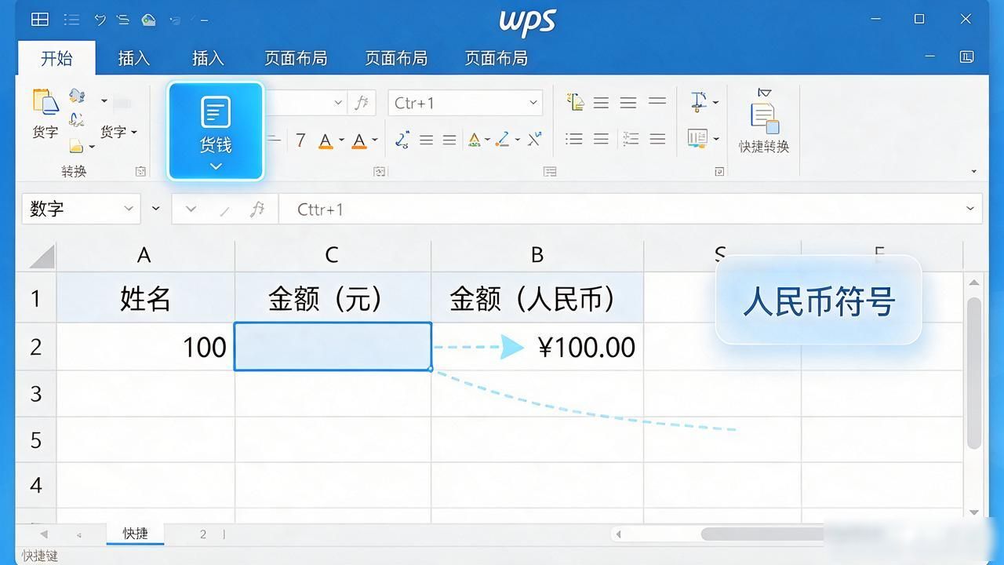Click the table style icon with colored bars
This screenshot has width=1004, height=565.
(x=697, y=138)
